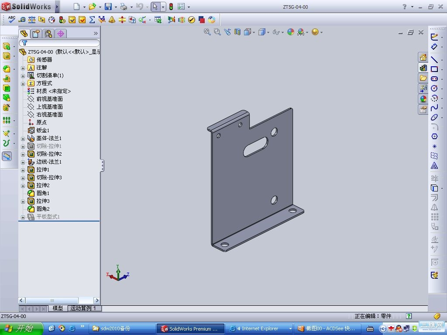Viewport: 447px width, 335px height.
Task: Click the Zoom to Area icon
Action: pyautogui.click(x=217, y=32)
